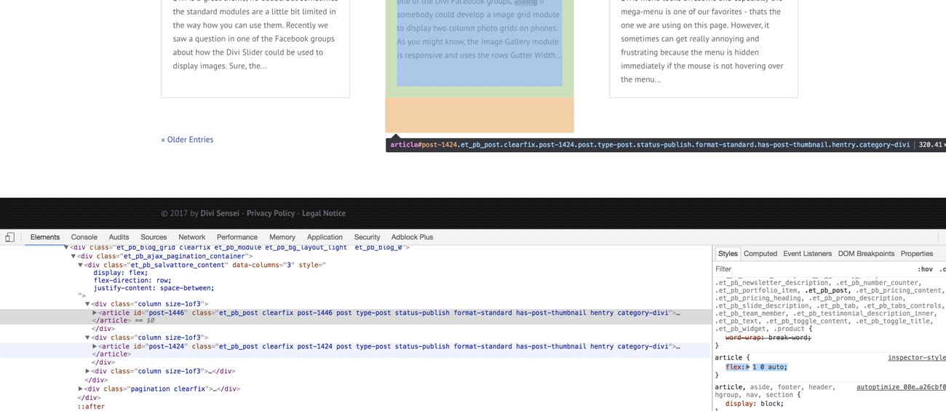
Task: Expand the article post-1424 node
Action: 95,346
